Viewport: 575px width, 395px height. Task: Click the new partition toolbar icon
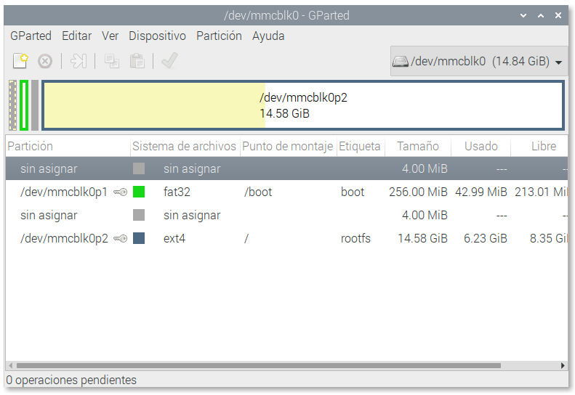click(x=20, y=62)
